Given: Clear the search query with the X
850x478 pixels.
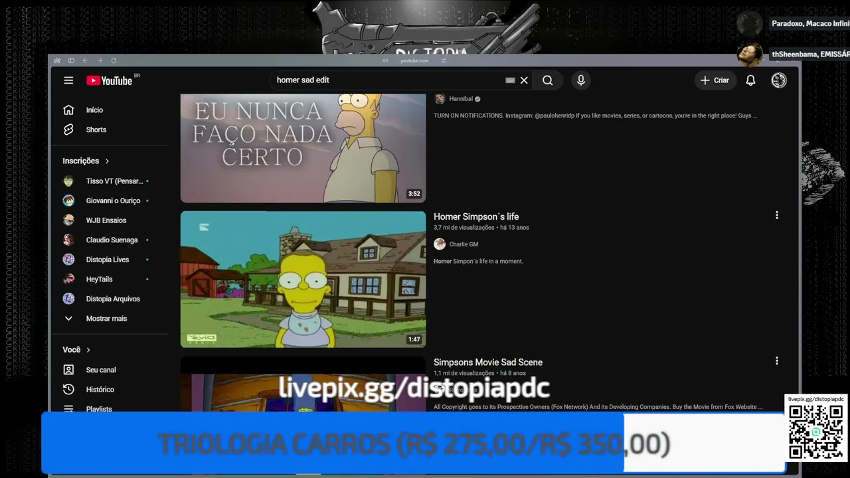Looking at the screenshot, I should (524, 80).
